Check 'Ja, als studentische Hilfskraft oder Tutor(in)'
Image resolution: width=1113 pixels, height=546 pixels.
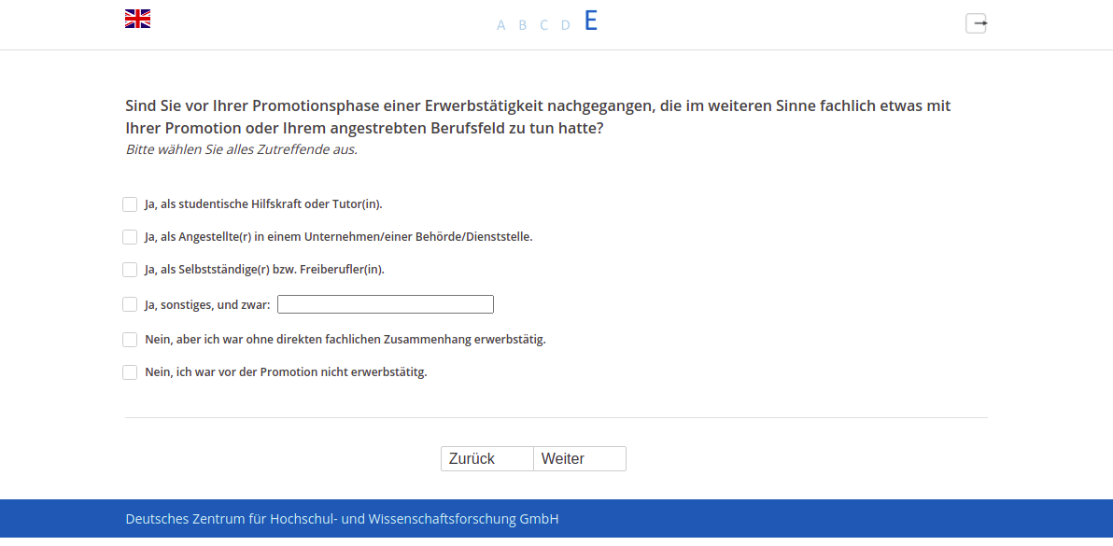pos(130,204)
